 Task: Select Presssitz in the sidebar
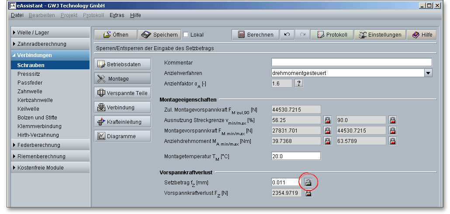click(30, 74)
